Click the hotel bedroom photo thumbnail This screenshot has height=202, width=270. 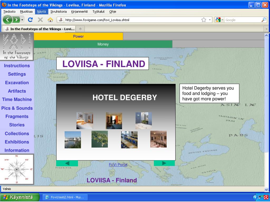pos(85,120)
